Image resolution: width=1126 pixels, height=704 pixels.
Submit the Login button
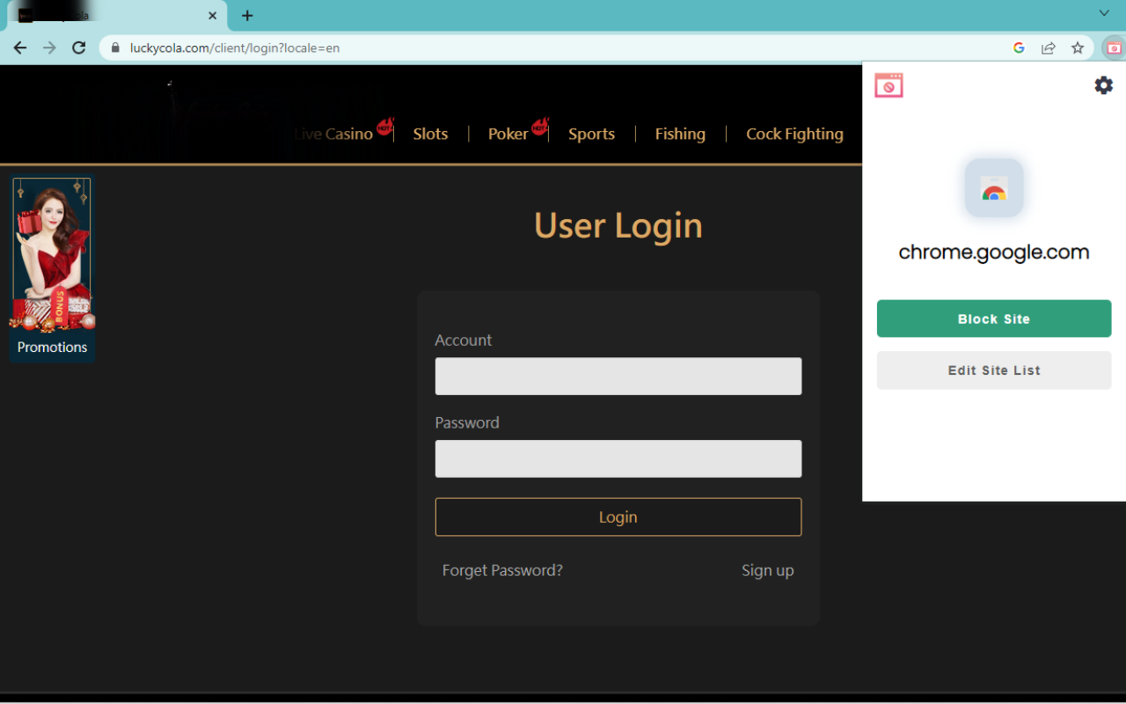click(x=618, y=517)
